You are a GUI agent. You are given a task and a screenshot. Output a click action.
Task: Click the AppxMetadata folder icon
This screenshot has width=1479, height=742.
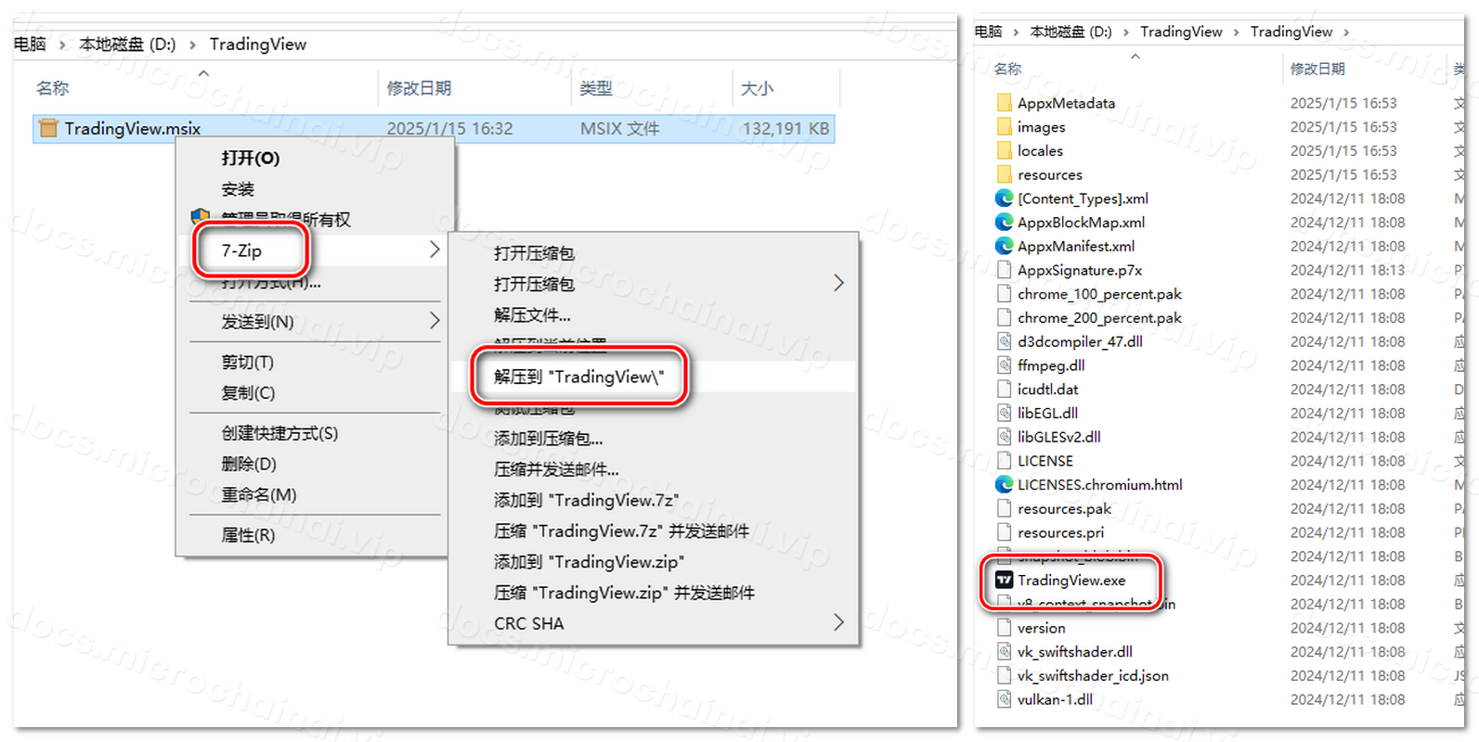(1004, 103)
